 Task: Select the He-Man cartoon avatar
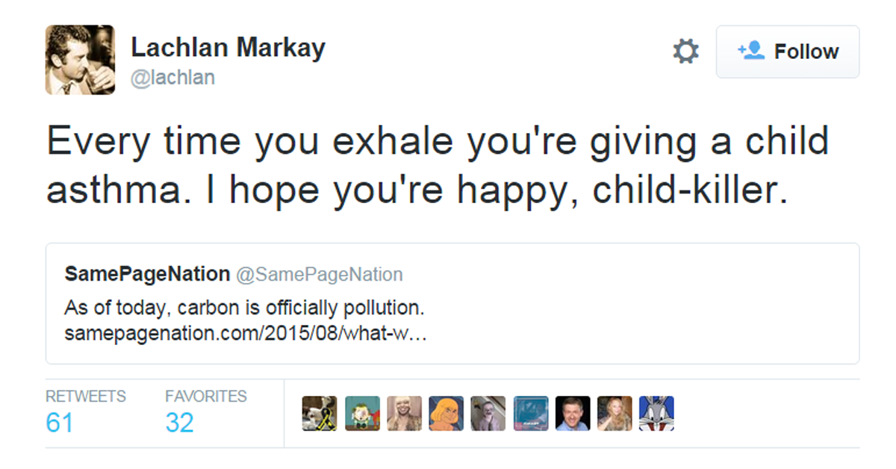[446, 413]
